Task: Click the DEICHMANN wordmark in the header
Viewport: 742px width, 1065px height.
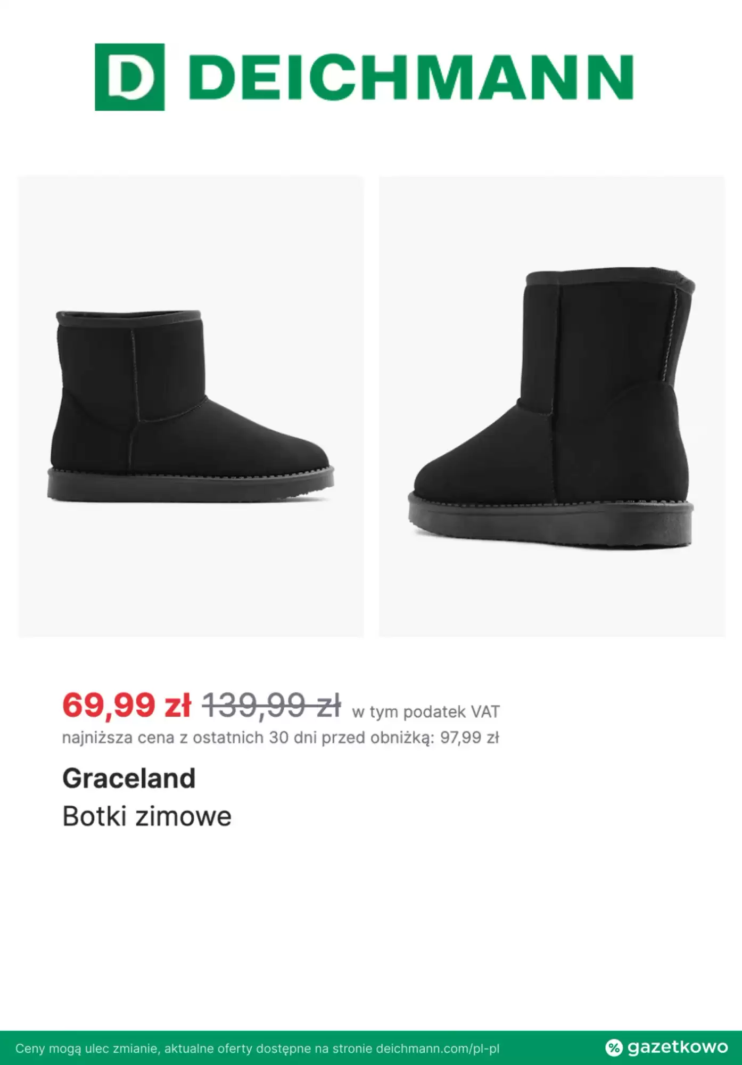Action: [411, 78]
